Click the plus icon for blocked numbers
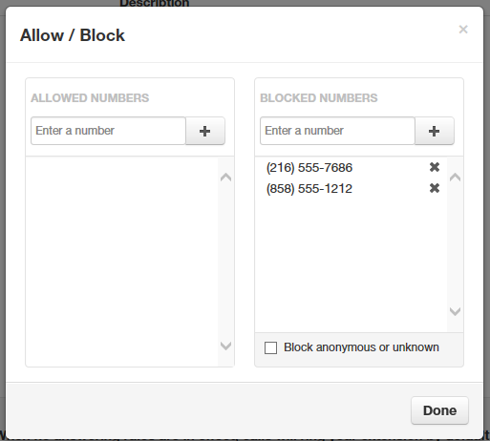490x441 pixels. [435, 131]
